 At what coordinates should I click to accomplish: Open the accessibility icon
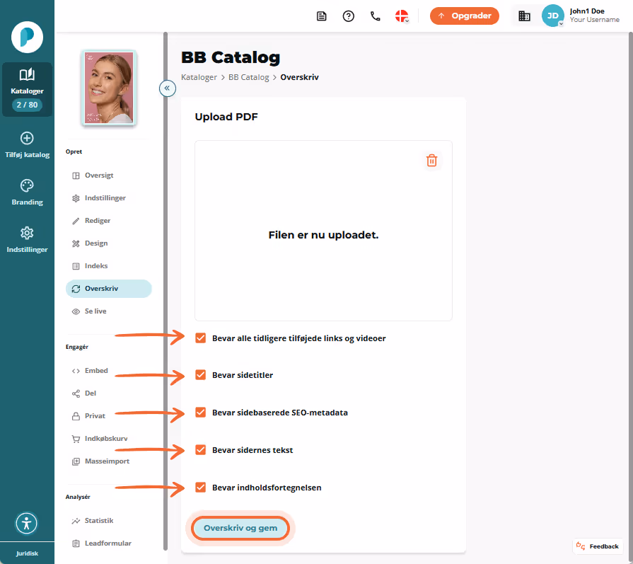pos(27,523)
